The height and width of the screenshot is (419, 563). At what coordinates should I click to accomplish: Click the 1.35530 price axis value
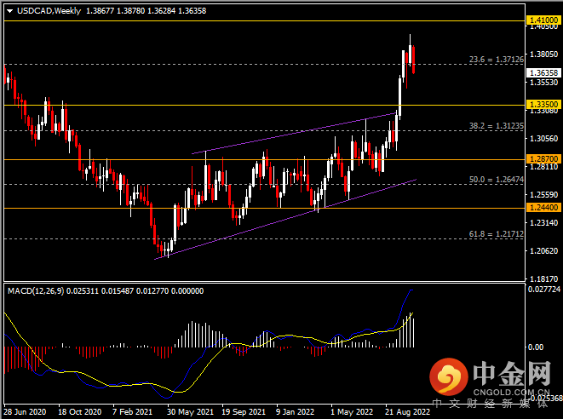544,83
